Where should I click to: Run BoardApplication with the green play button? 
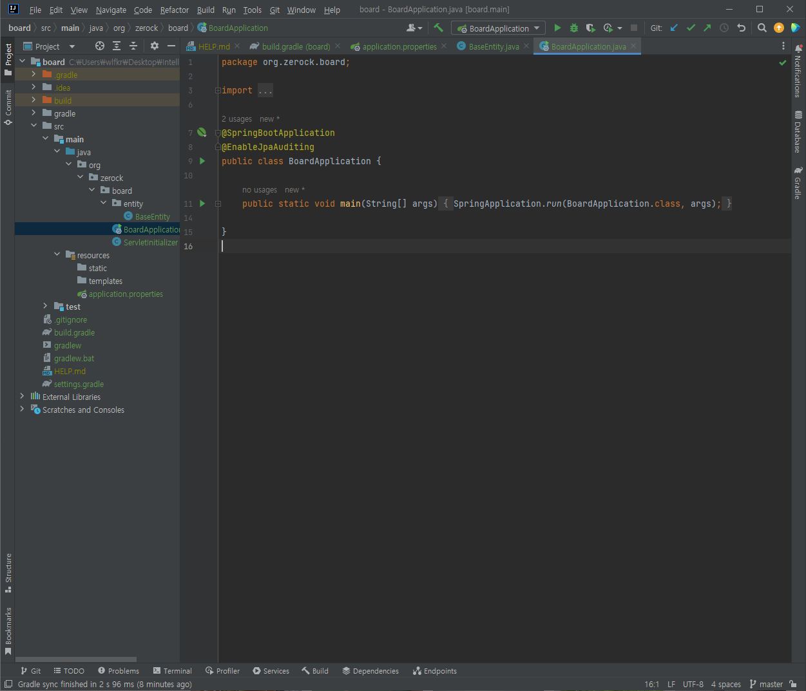557,28
